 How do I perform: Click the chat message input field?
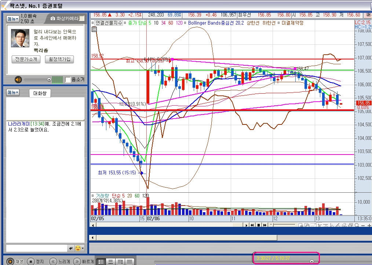[x=36, y=248]
